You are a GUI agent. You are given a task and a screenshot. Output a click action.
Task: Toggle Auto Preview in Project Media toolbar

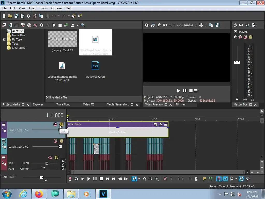click(x=66, y=25)
